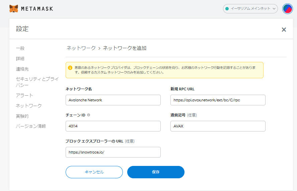Click the 新規 RPC URL label

tap(182, 89)
